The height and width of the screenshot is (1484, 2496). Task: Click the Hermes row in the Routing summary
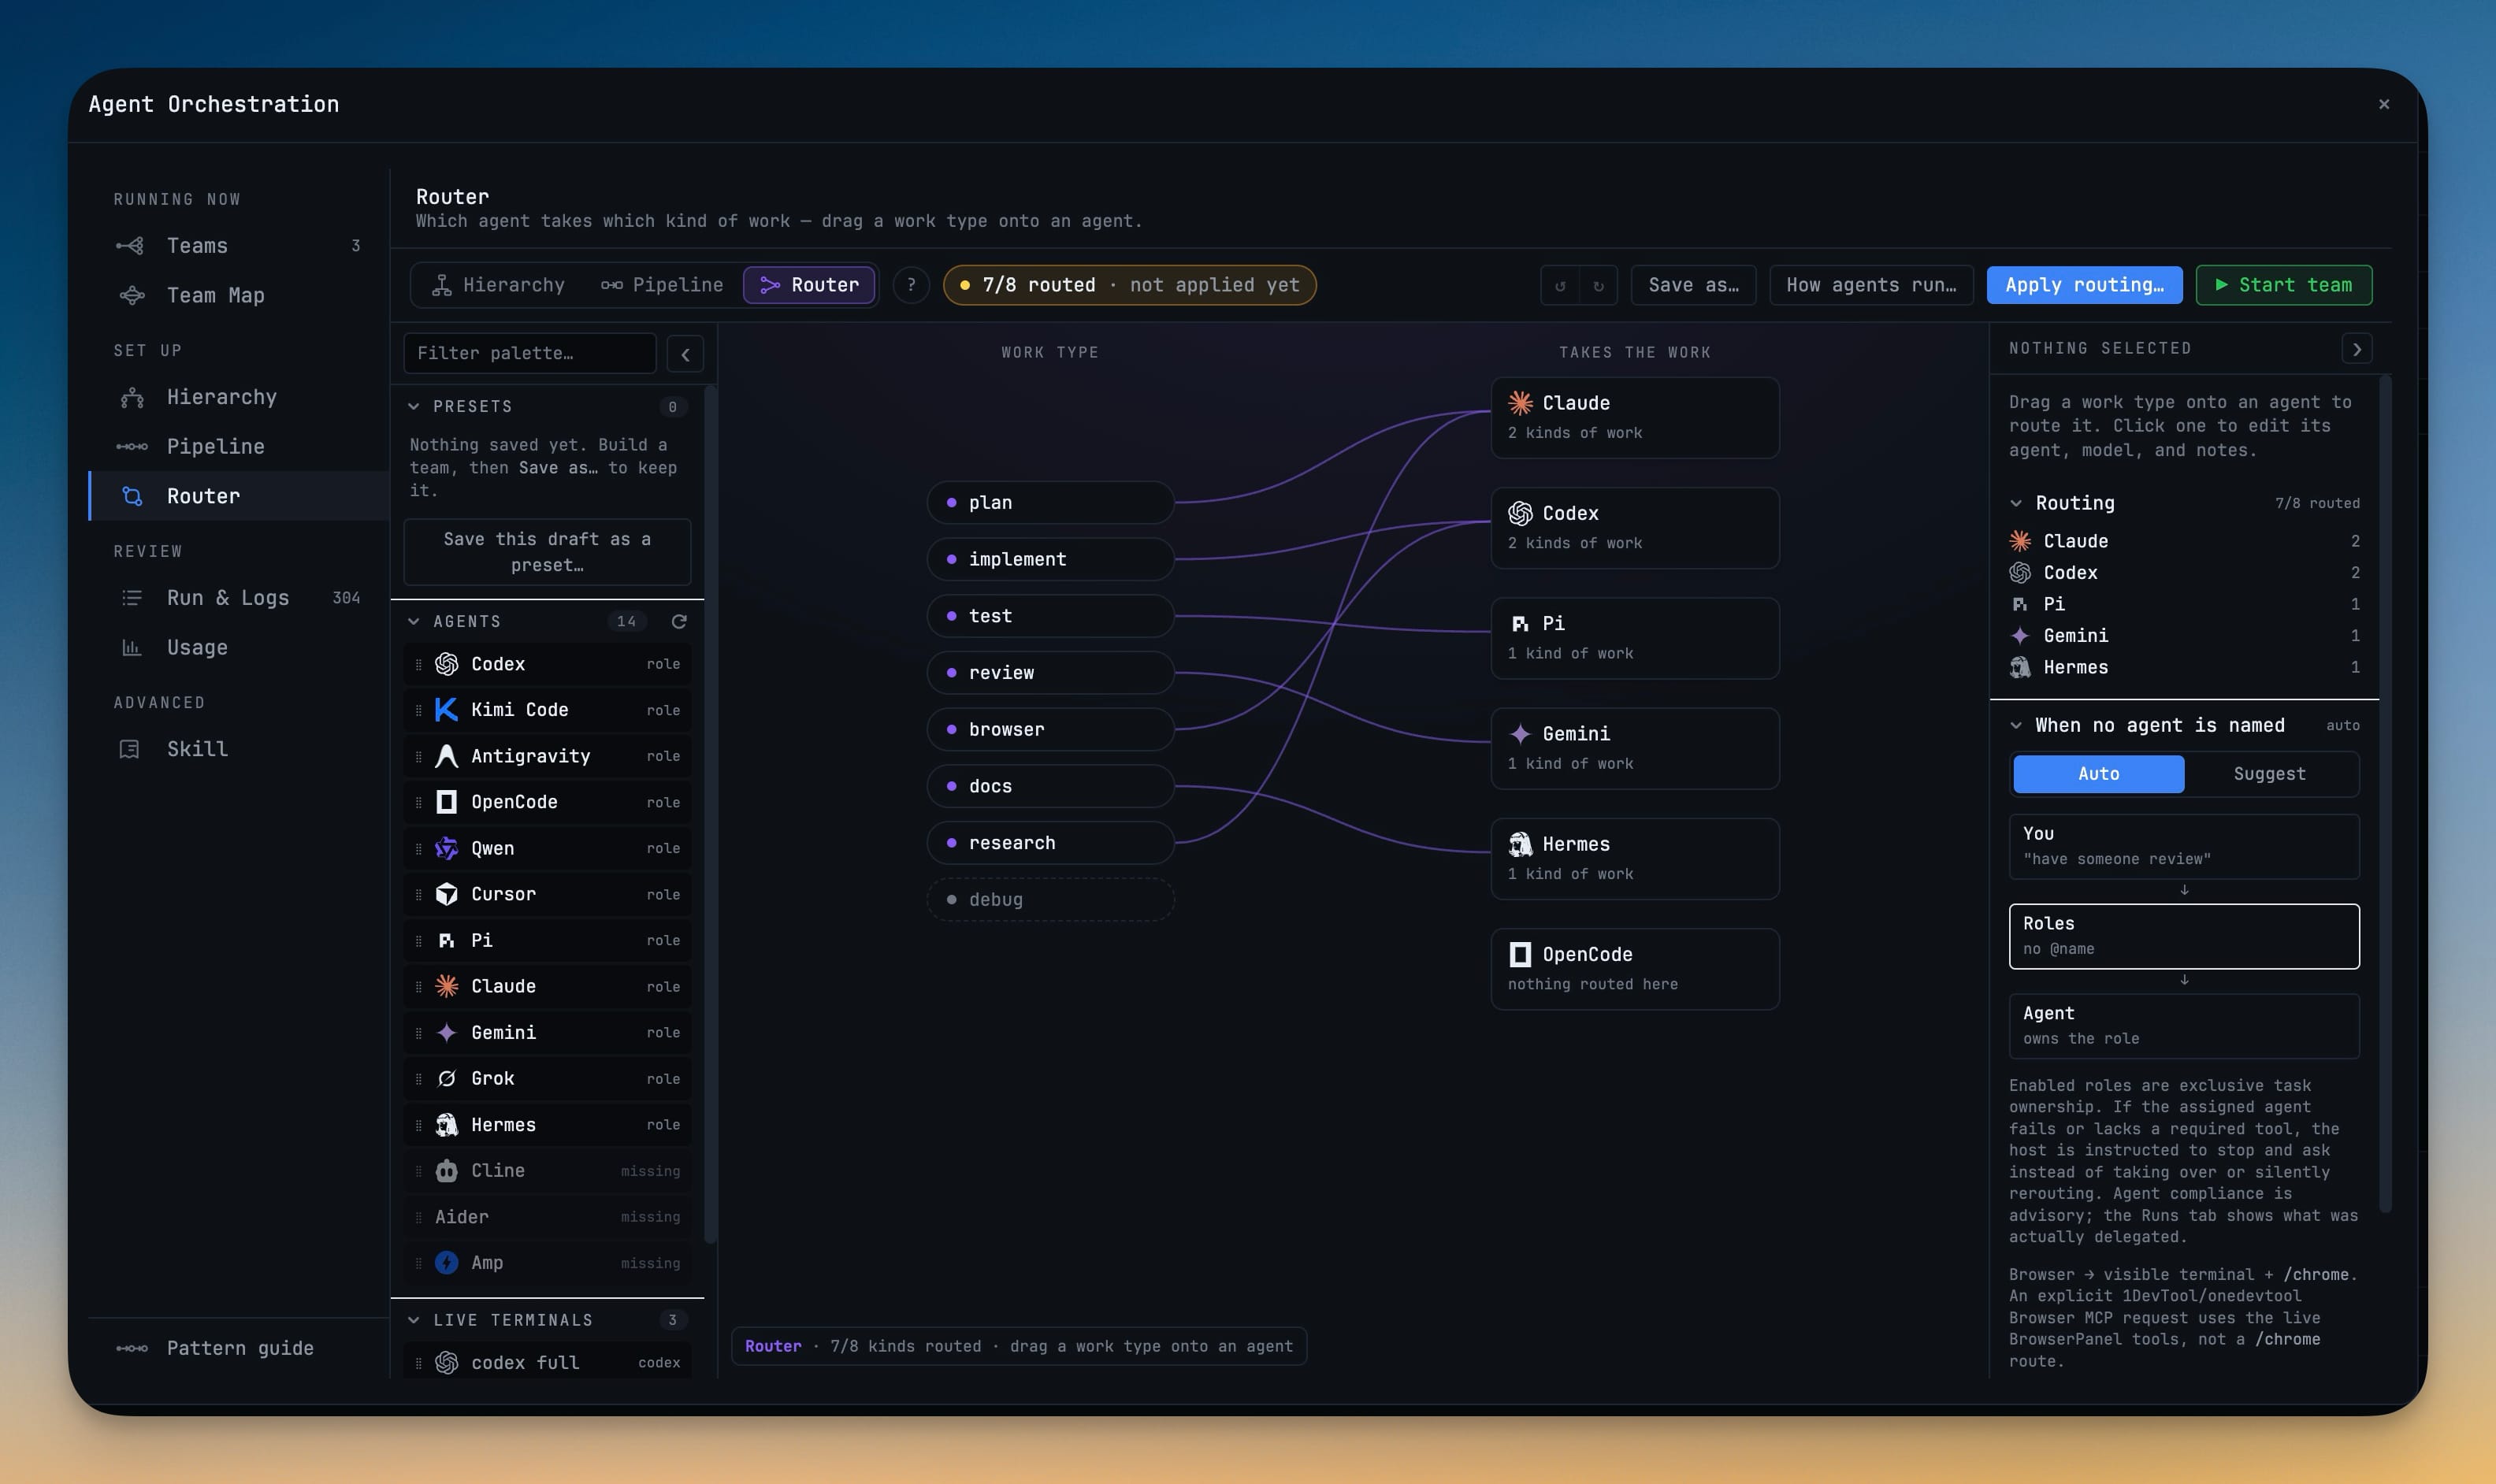(x=2184, y=667)
